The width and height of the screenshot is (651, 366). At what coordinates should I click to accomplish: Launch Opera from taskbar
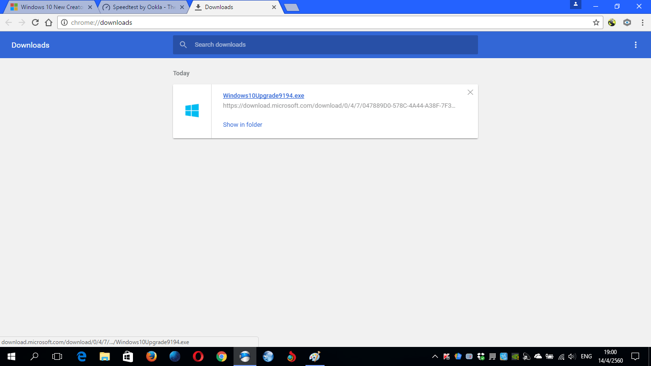click(198, 356)
